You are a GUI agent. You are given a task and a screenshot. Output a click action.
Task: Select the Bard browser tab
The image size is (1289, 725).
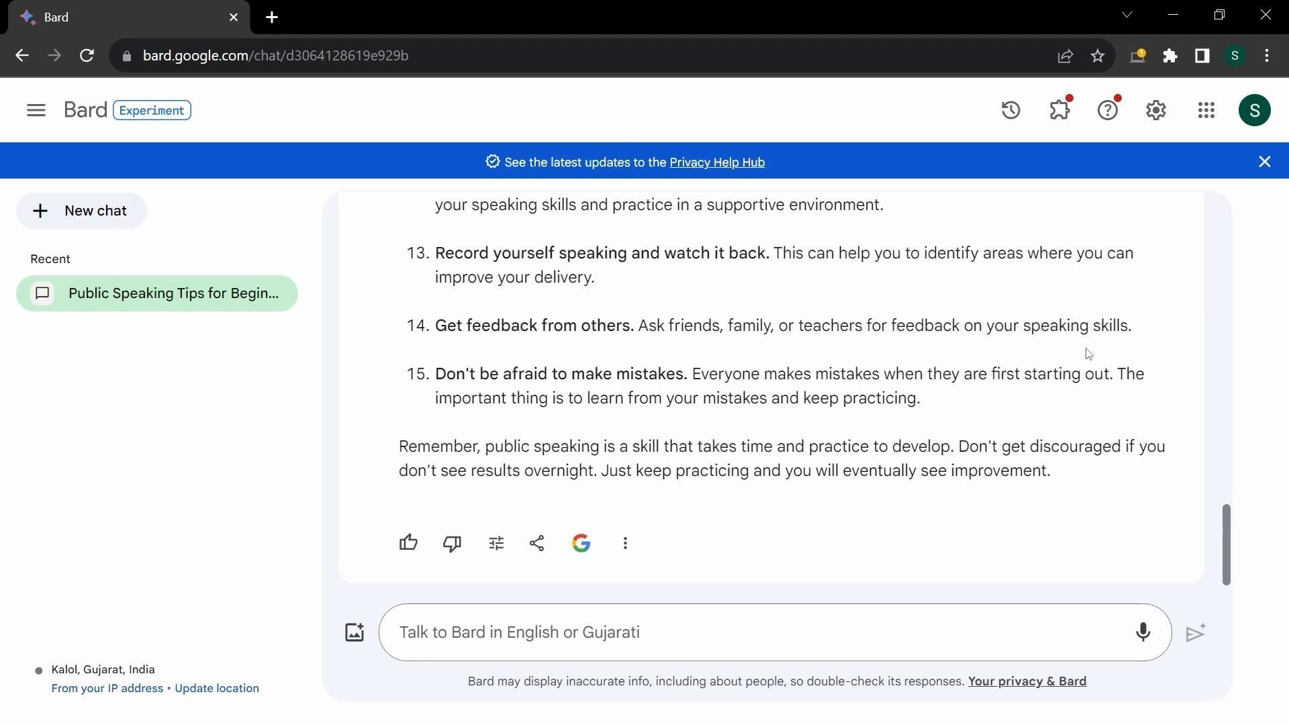pos(128,17)
